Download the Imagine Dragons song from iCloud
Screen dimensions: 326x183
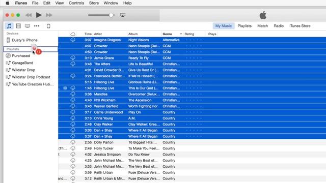pyautogui.click(x=73, y=40)
